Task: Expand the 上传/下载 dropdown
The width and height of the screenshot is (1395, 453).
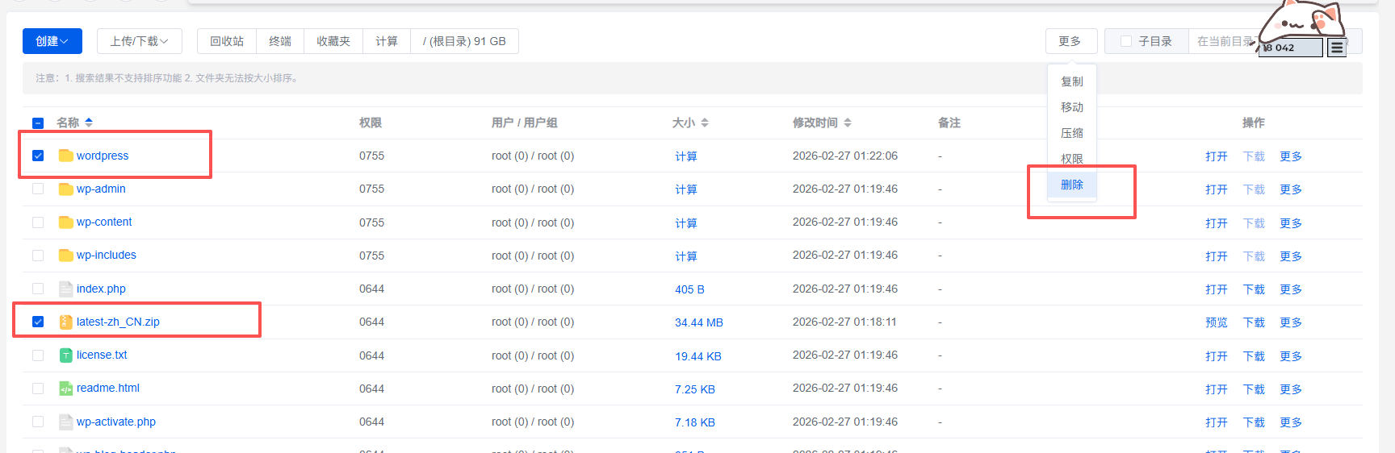Action: (x=139, y=41)
